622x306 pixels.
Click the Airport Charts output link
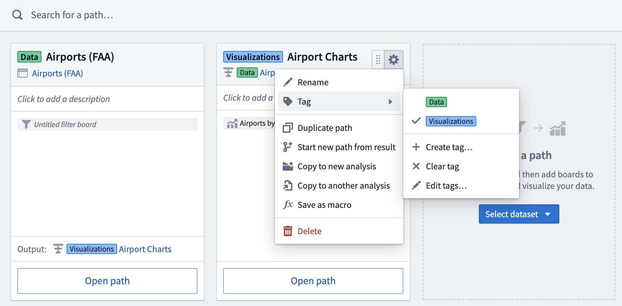(x=145, y=249)
